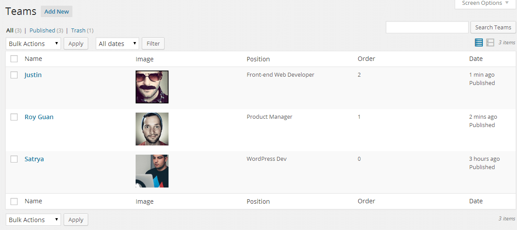Tick the checkbox for Roy Guan row
The image size is (517, 230).
click(14, 117)
